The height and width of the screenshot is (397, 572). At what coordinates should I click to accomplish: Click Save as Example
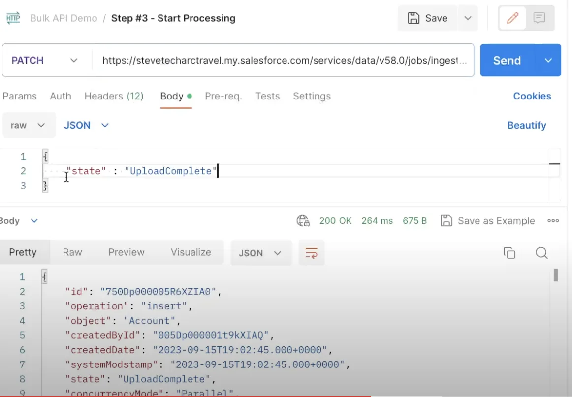point(488,221)
